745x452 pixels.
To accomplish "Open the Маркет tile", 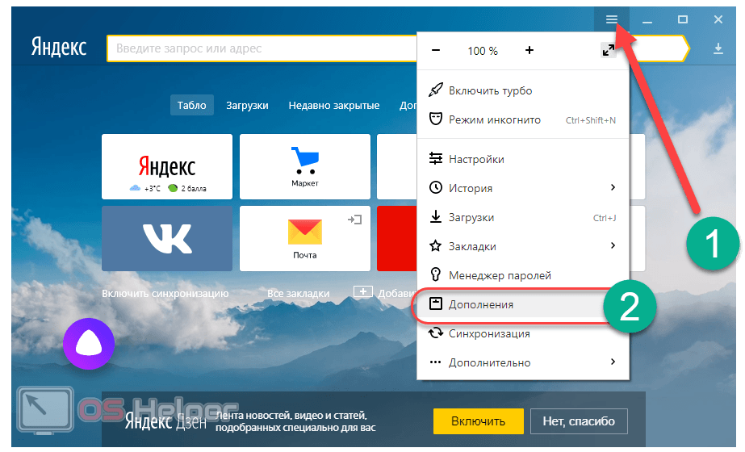I will [x=304, y=166].
